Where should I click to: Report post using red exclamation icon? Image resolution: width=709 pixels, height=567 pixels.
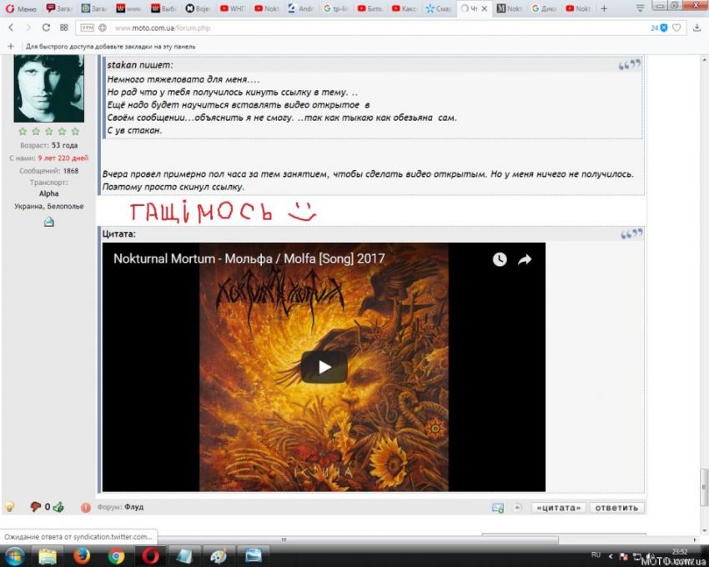pos(85,507)
